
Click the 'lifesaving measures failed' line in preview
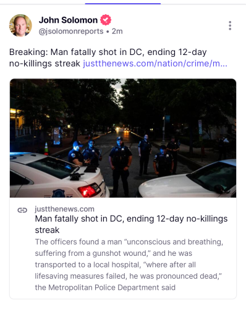click(128, 276)
